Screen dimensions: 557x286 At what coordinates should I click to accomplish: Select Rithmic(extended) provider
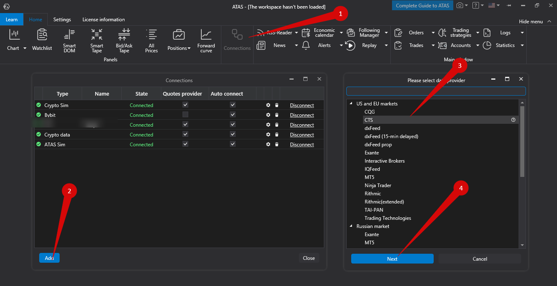coord(384,201)
